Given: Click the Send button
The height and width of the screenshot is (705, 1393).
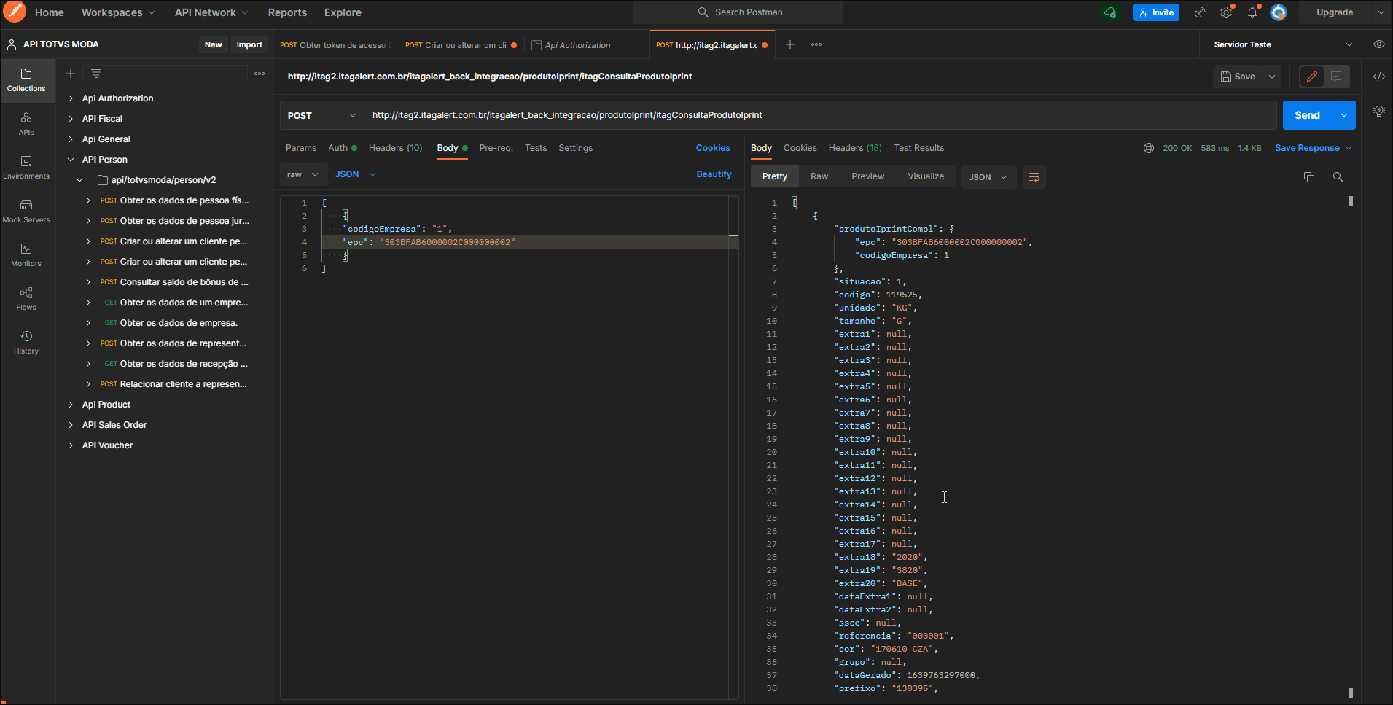Looking at the screenshot, I should tap(1307, 115).
